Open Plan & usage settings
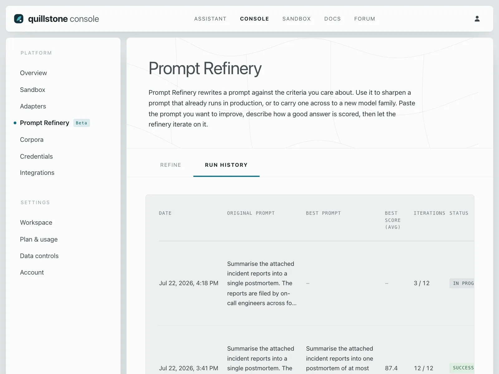This screenshot has height=374, width=499. [39, 239]
